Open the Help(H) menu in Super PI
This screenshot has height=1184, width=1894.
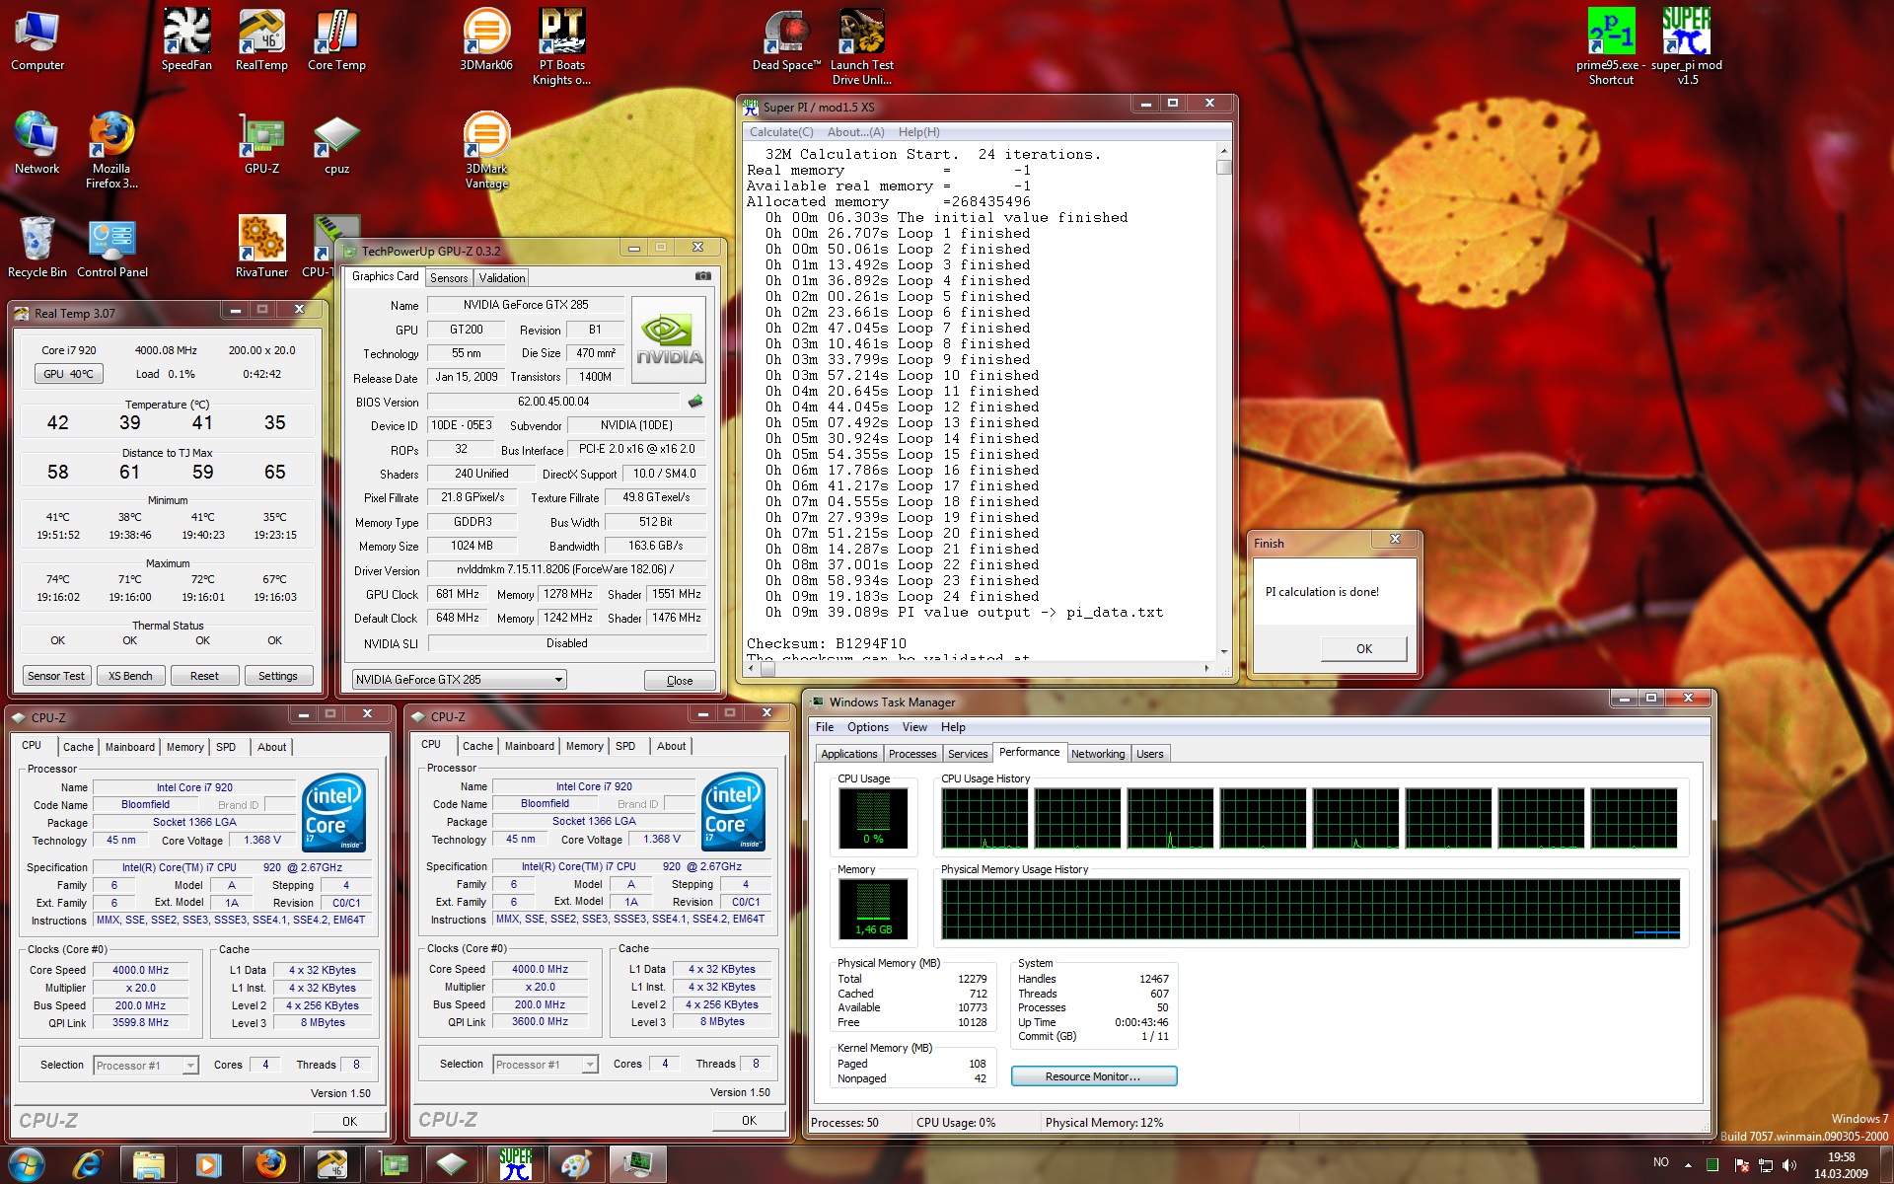point(918,132)
